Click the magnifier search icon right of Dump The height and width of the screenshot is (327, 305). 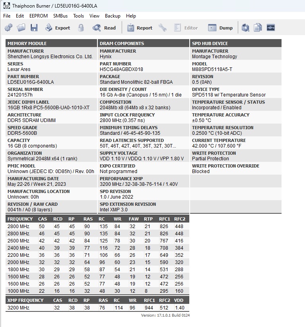(245, 28)
